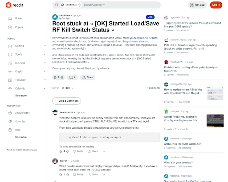Open 'What's in your crontab?' post
Image resolution: width=228 pixels, height=182 pixels.
click(x=178, y=162)
